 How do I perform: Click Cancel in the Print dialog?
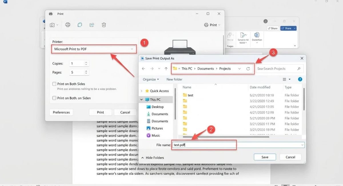tap(125, 112)
